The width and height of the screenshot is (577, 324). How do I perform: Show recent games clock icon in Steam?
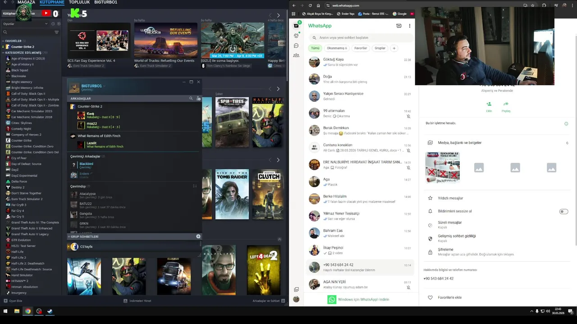[x=53, y=23]
